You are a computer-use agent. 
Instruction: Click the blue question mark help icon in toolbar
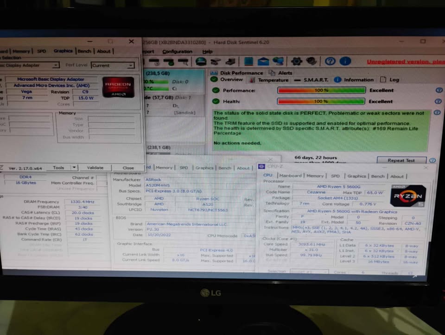[330, 61]
